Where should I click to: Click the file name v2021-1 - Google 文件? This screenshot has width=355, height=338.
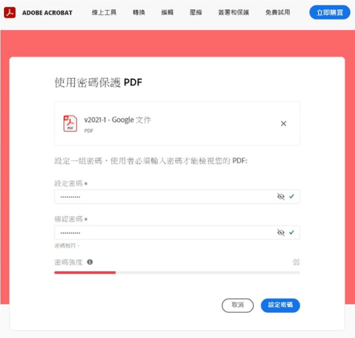(118, 120)
